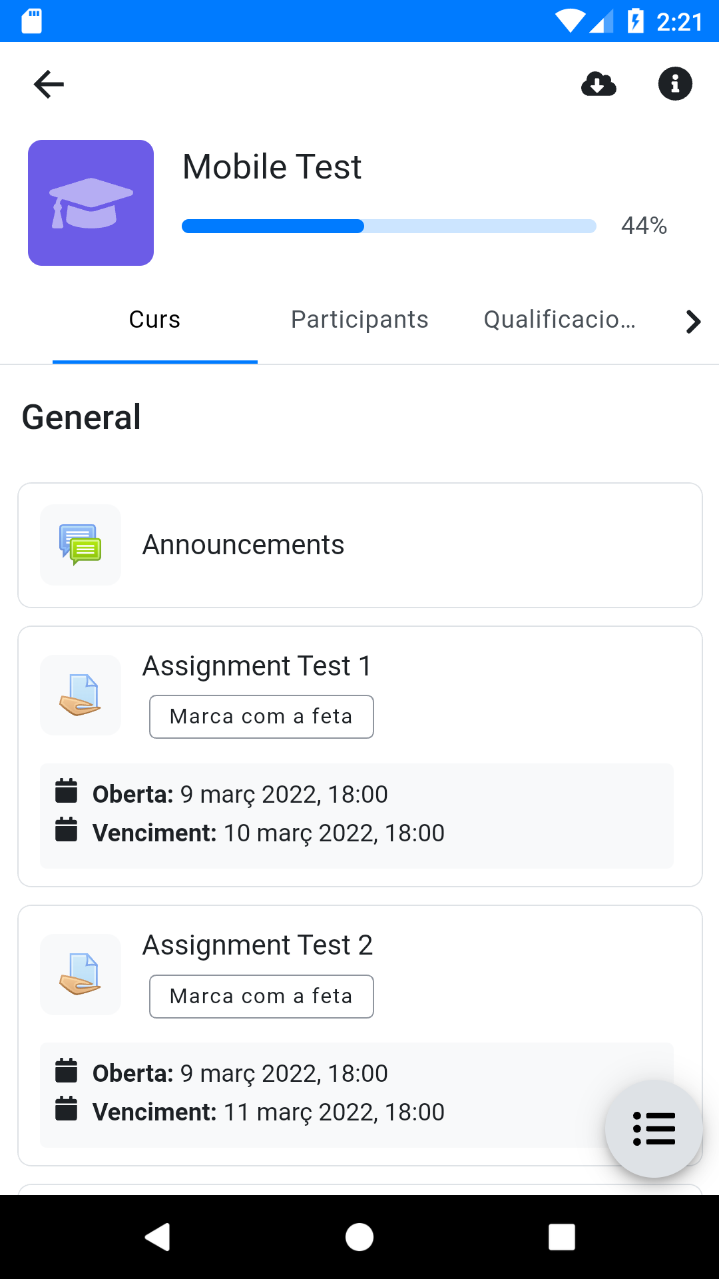The width and height of the screenshot is (719, 1279).
Task: Tap the back arrow icon
Action: pyautogui.click(x=49, y=85)
